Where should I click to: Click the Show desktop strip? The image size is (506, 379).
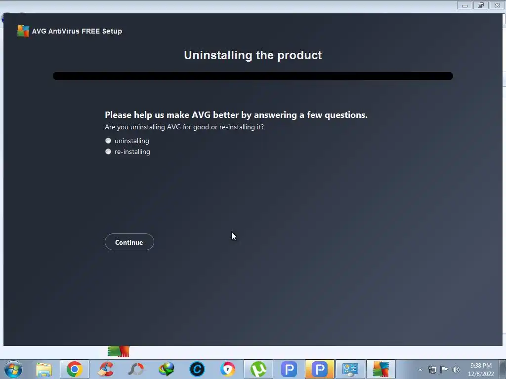click(503, 369)
